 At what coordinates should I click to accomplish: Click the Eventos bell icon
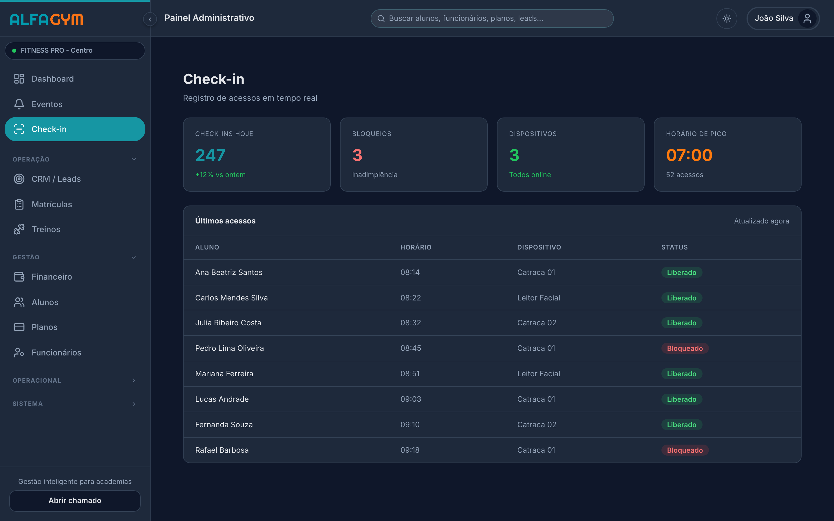point(19,104)
